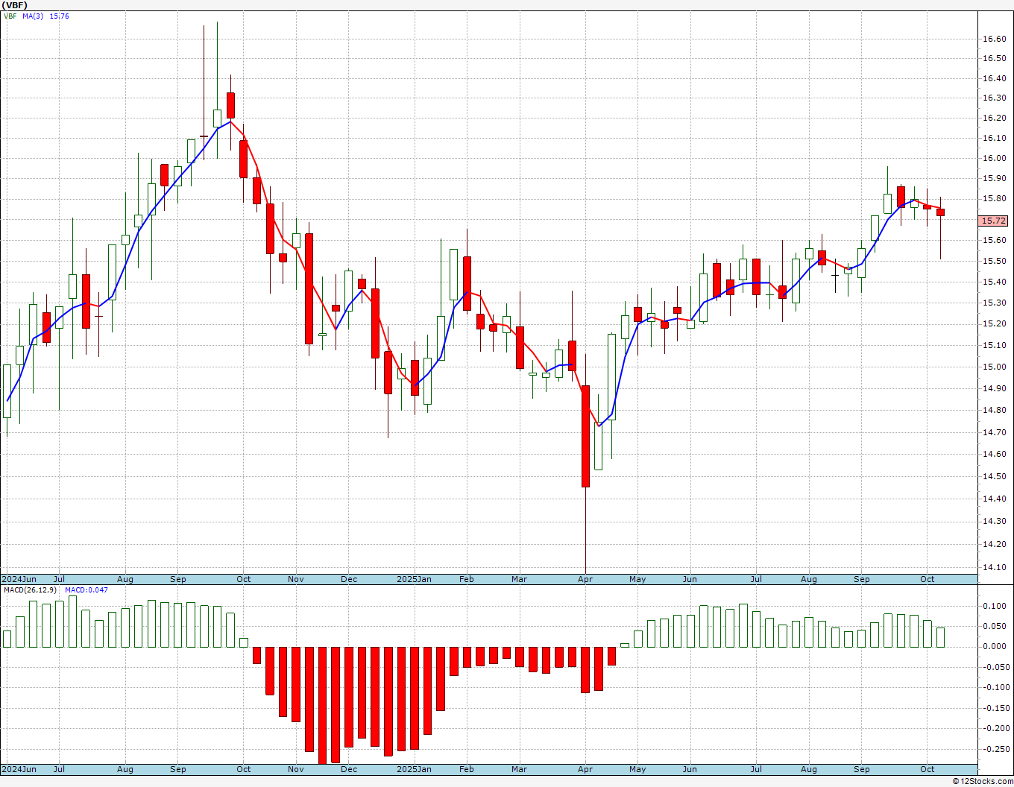Click the 15.00 price axis label

(994, 367)
